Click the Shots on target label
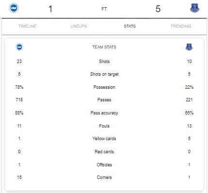The image size is (208, 193). tap(104, 74)
